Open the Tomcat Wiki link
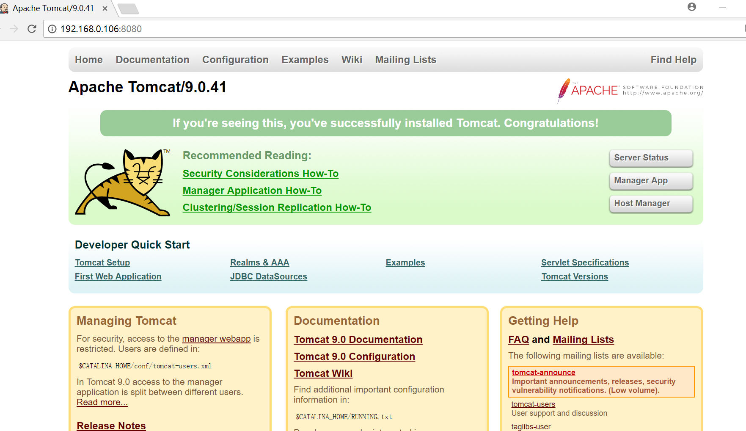 click(323, 373)
